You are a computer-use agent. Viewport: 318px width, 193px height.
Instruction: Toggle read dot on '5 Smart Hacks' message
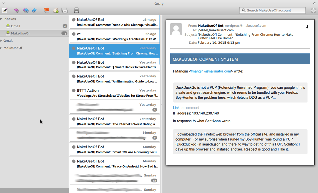click(x=74, y=63)
